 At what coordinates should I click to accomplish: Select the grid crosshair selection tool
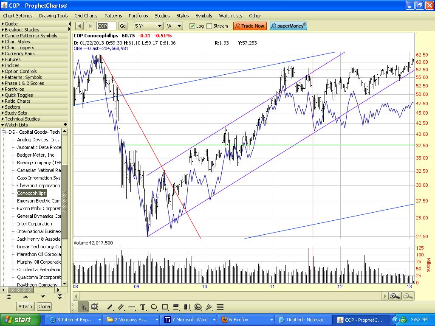pos(95,307)
